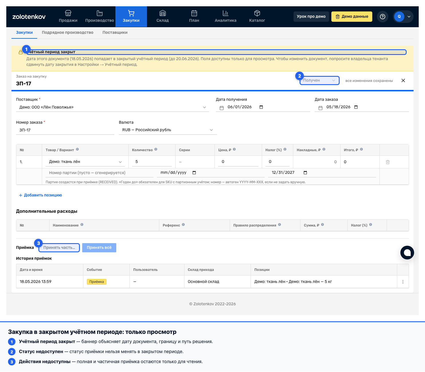Click the info icon next to Сумма, ₽
Screen dimensions: 425x372
tap(322, 225)
